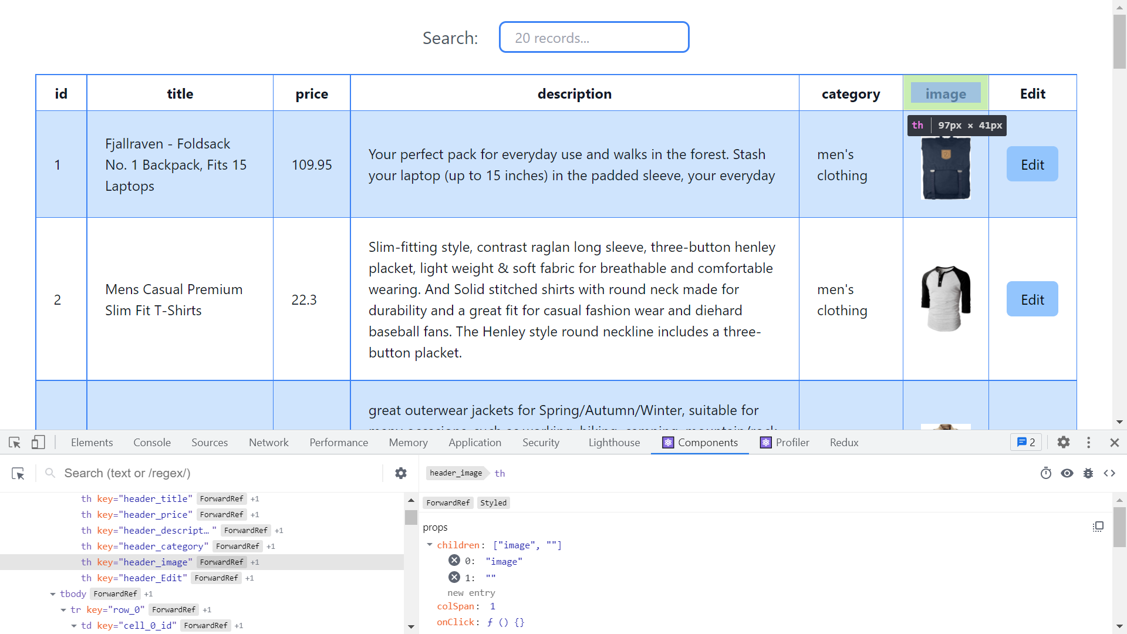Copy props to clipboard icon
The height and width of the screenshot is (634, 1127).
point(1098,527)
